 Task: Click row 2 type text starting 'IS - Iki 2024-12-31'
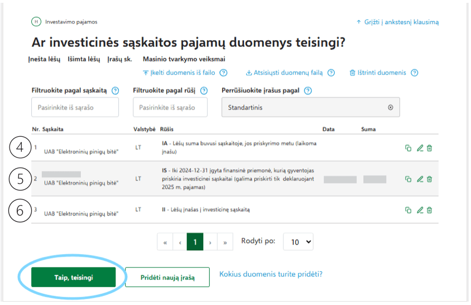(238, 179)
